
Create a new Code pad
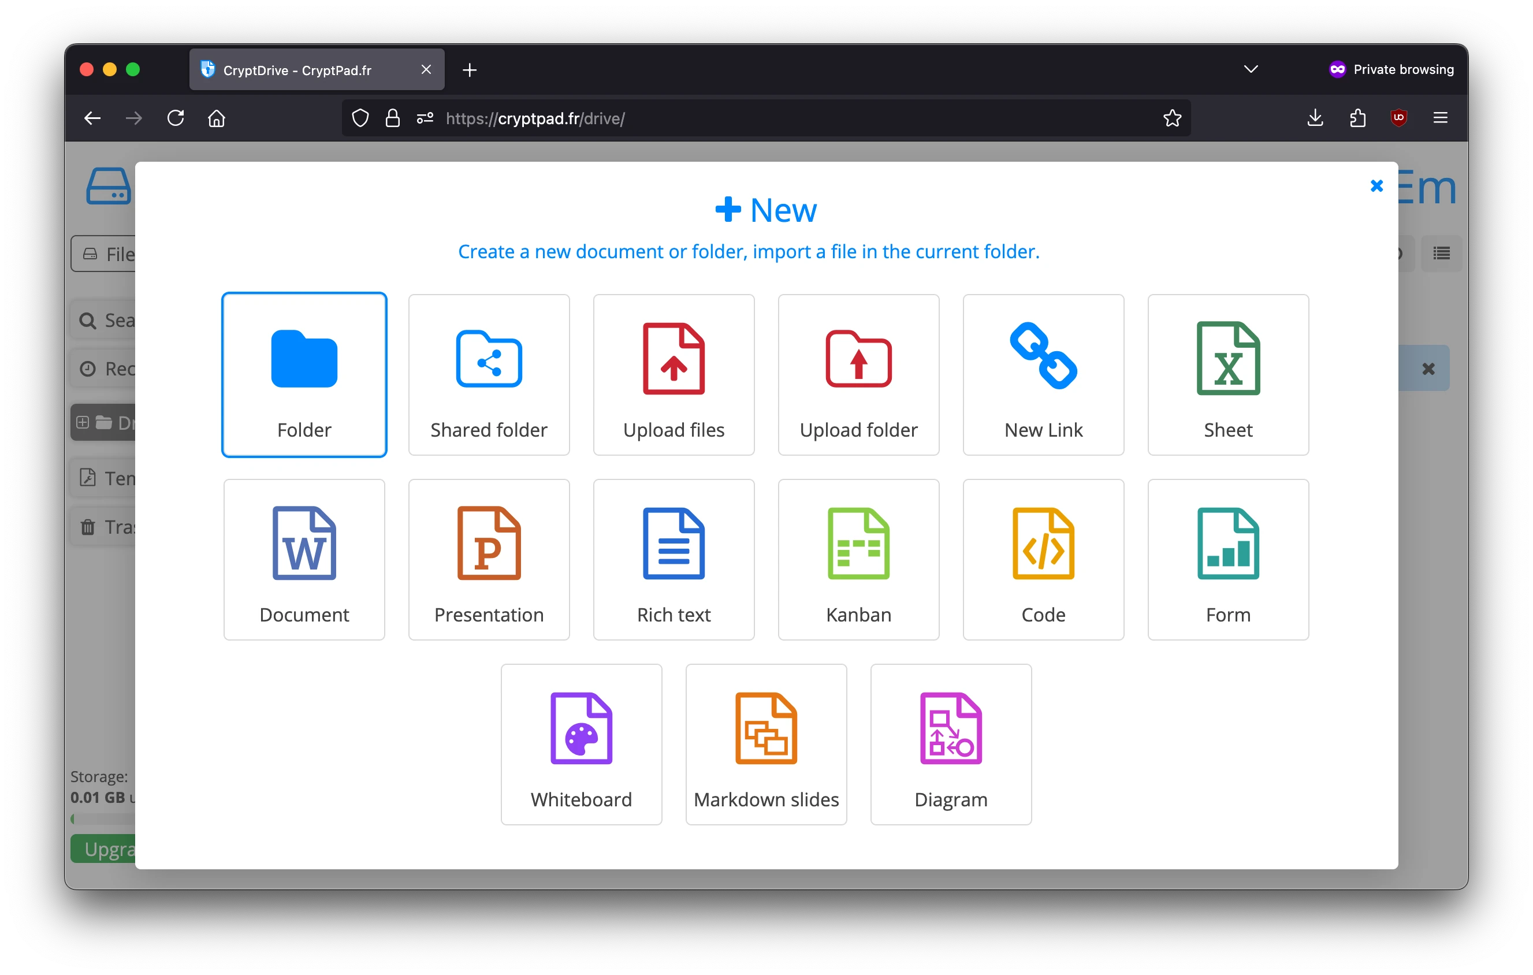pyautogui.click(x=1043, y=559)
